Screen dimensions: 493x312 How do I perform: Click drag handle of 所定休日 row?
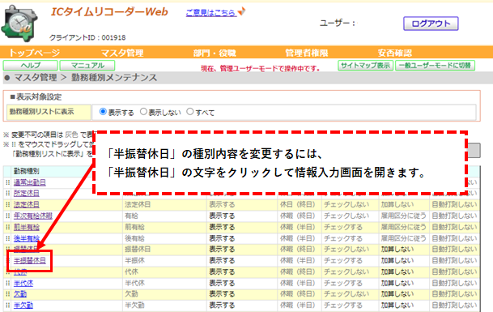pos(7,193)
